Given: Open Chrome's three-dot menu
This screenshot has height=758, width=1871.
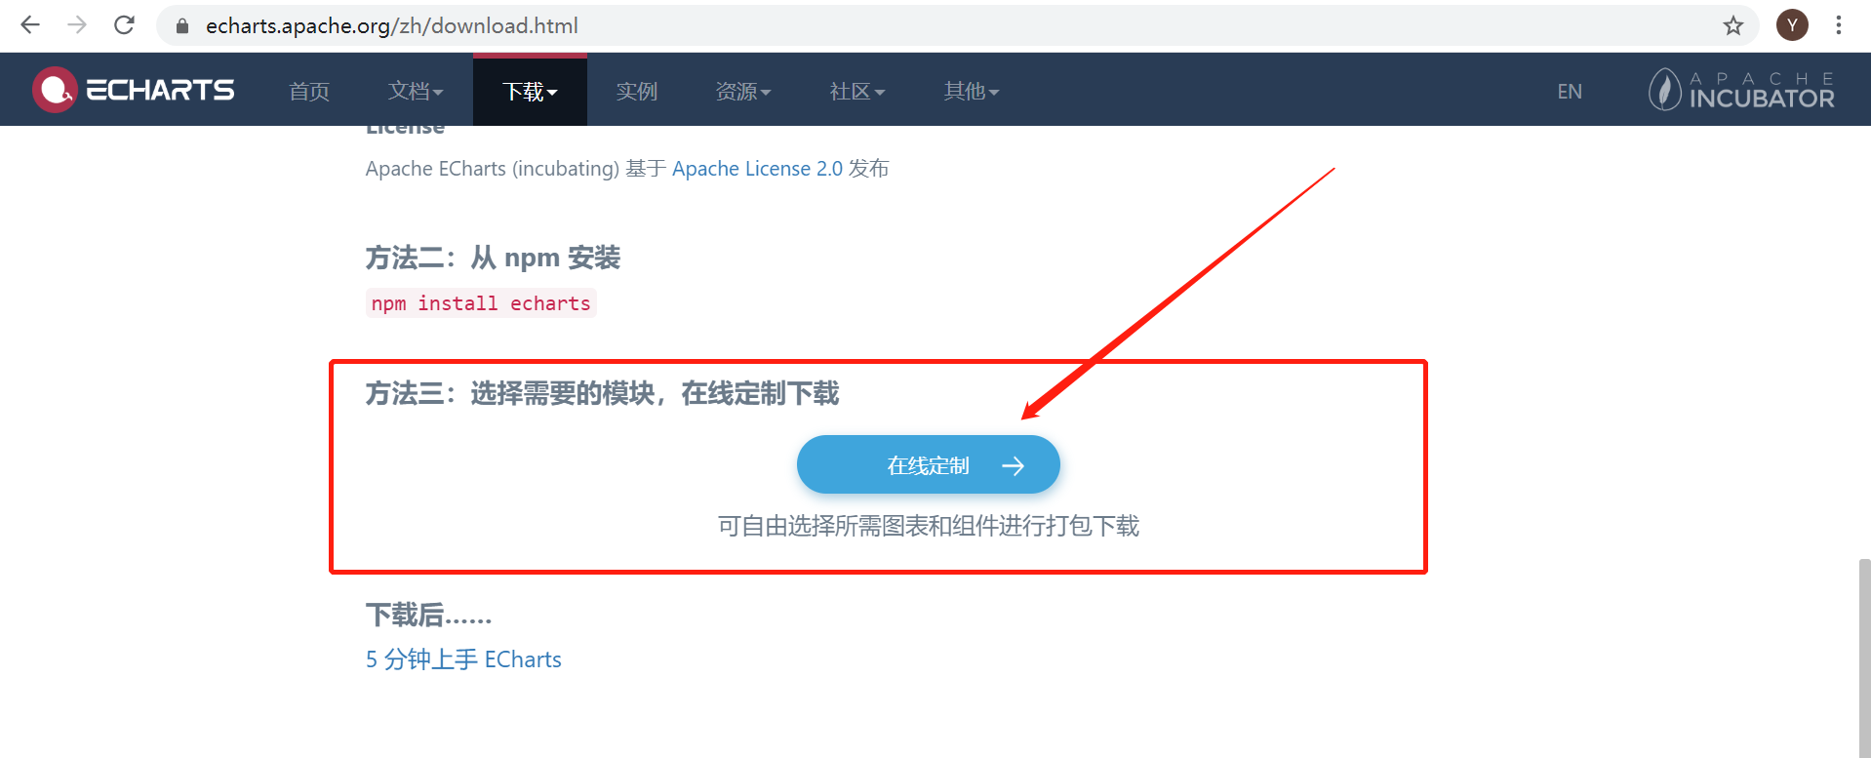Looking at the screenshot, I should pyautogui.click(x=1839, y=25).
